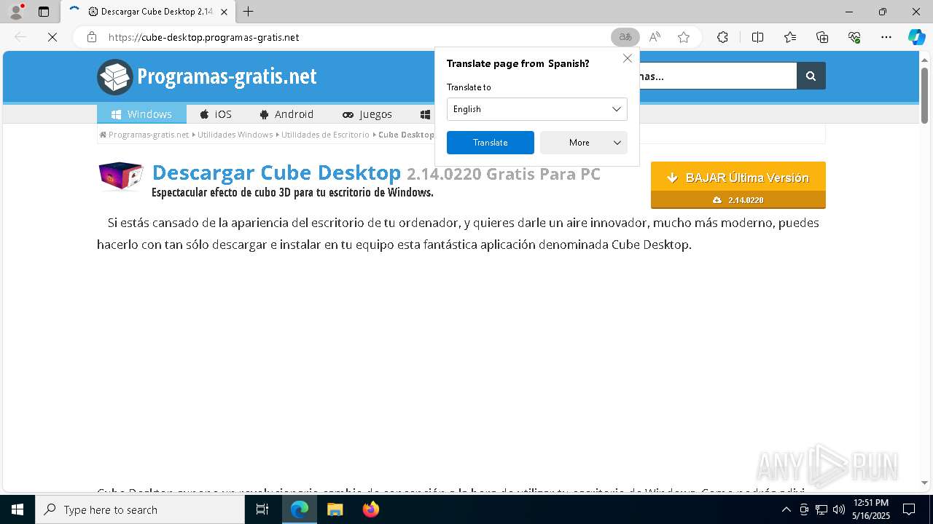The height and width of the screenshot is (524, 933).
Task: Open Settings and more ellipsis menu
Action: pos(886,37)
